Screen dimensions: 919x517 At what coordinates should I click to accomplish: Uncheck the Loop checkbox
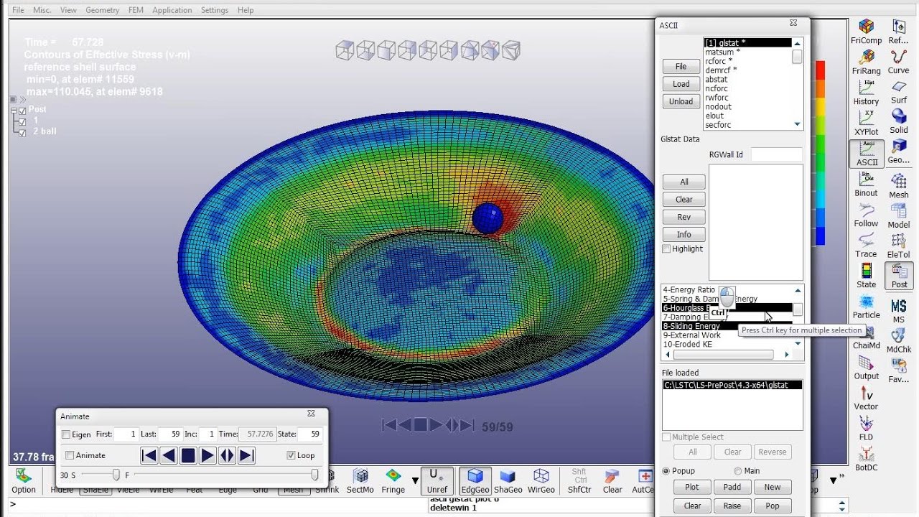[291, 455]
